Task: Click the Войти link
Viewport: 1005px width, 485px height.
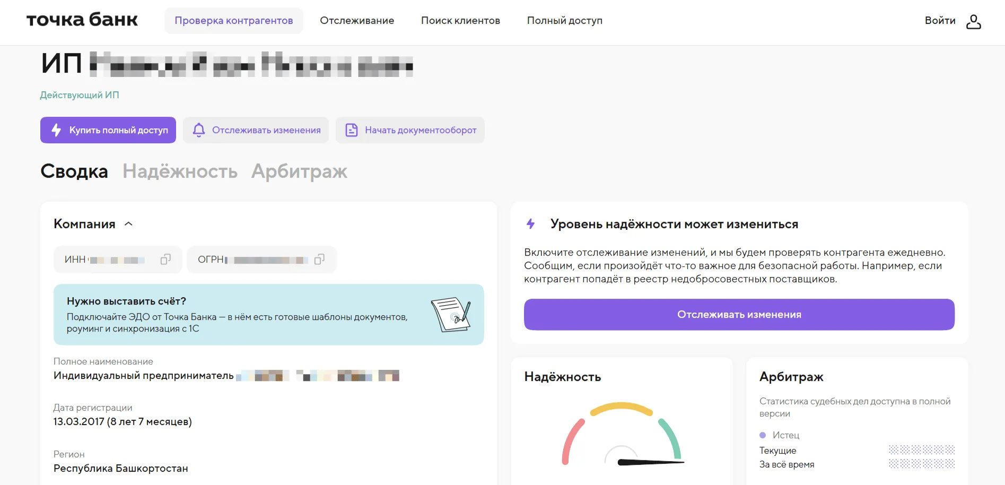Action: (x=940, y=21)
